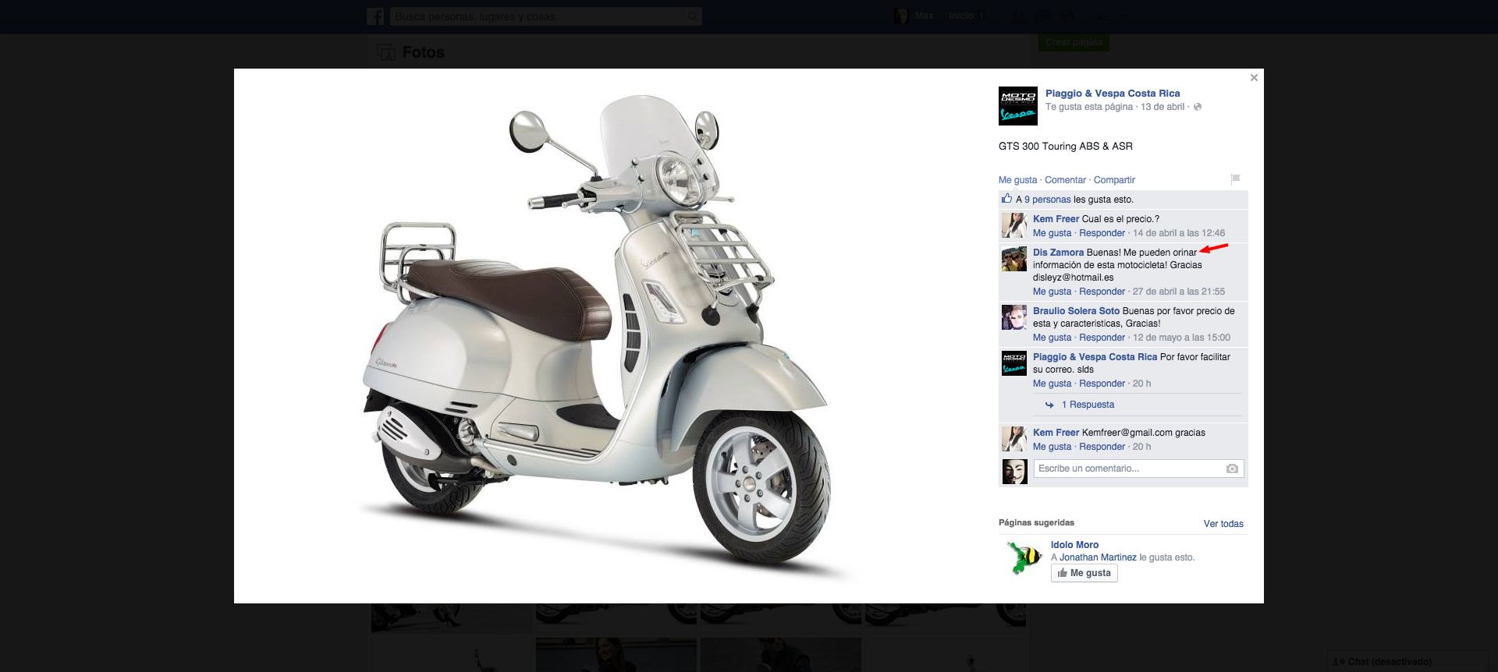The width and height of the screenshot is (1498, 672).
Task: Click the Idolo Moro page thumbnail
Action: [1023, 558]
